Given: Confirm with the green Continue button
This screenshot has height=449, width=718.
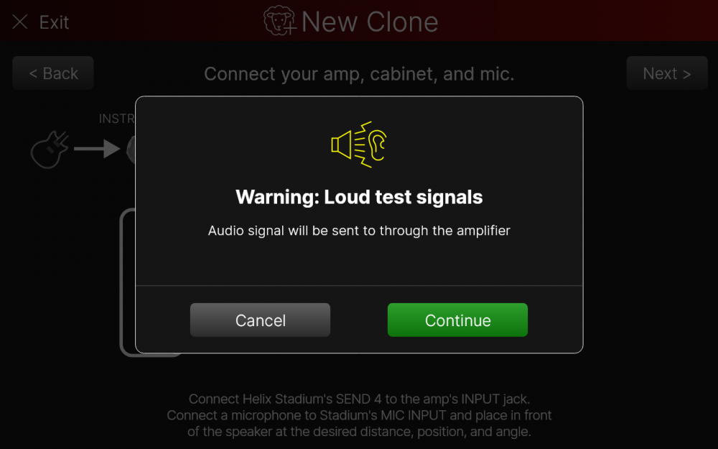Looking at the screenshot, I should click(457, 320).
